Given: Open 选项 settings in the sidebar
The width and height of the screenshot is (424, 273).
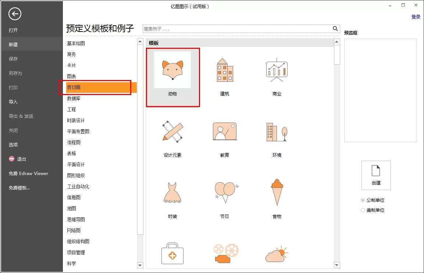Looking at the screenshot, I should (x=13, y=145).
